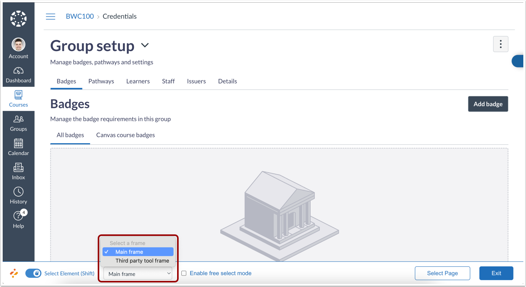The height and width of the screenshot is (287, 526).
Task: Open the Main frame dropdown
Action: pyautogui.click(x=138, y=274)
